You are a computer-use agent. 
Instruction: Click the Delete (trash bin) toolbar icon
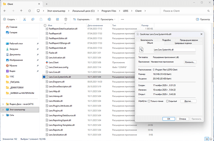click(66, 19)
